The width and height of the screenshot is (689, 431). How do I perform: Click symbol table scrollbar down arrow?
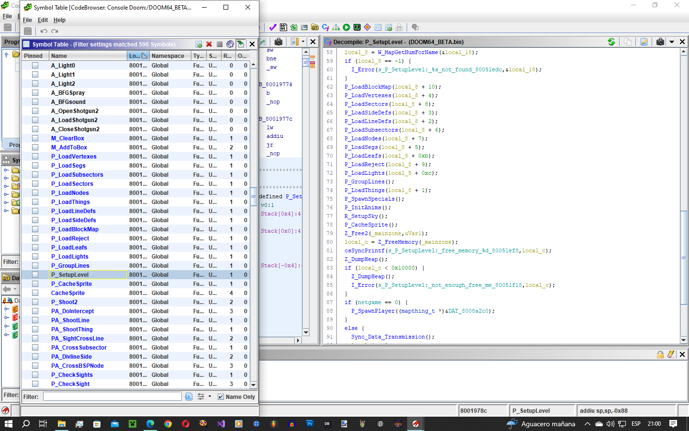[x=254, y=385]
